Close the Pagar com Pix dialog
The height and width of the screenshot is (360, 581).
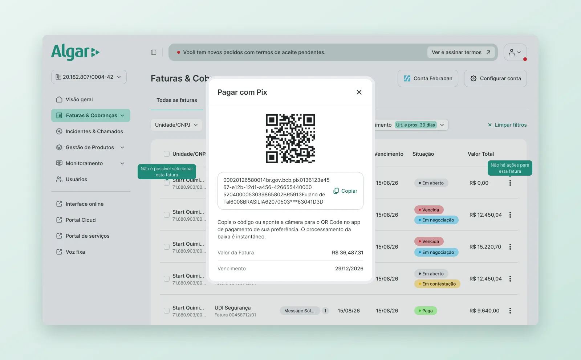[359, 92]
